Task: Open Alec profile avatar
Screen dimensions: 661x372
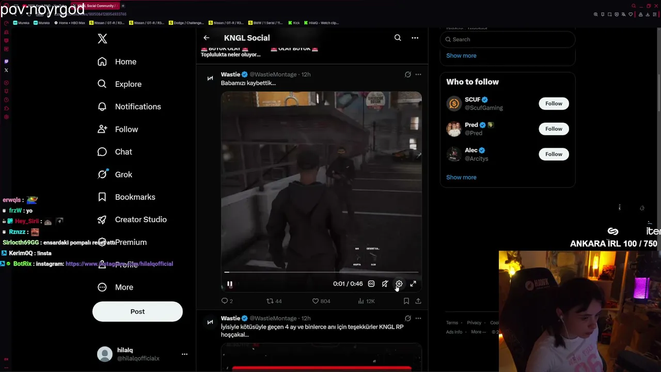Action: pyautogui.click(x=454, y=154)
